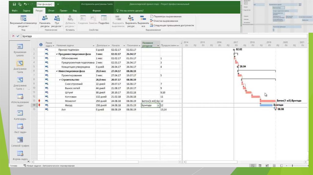The image size is (313, 175).
Task: Click the task mode icon for Приказ подписан
Action: tap(46, 50)
